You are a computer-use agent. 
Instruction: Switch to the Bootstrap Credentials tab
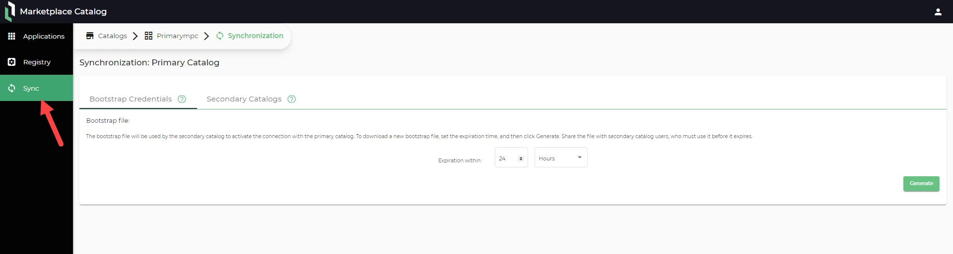(138, 99)
